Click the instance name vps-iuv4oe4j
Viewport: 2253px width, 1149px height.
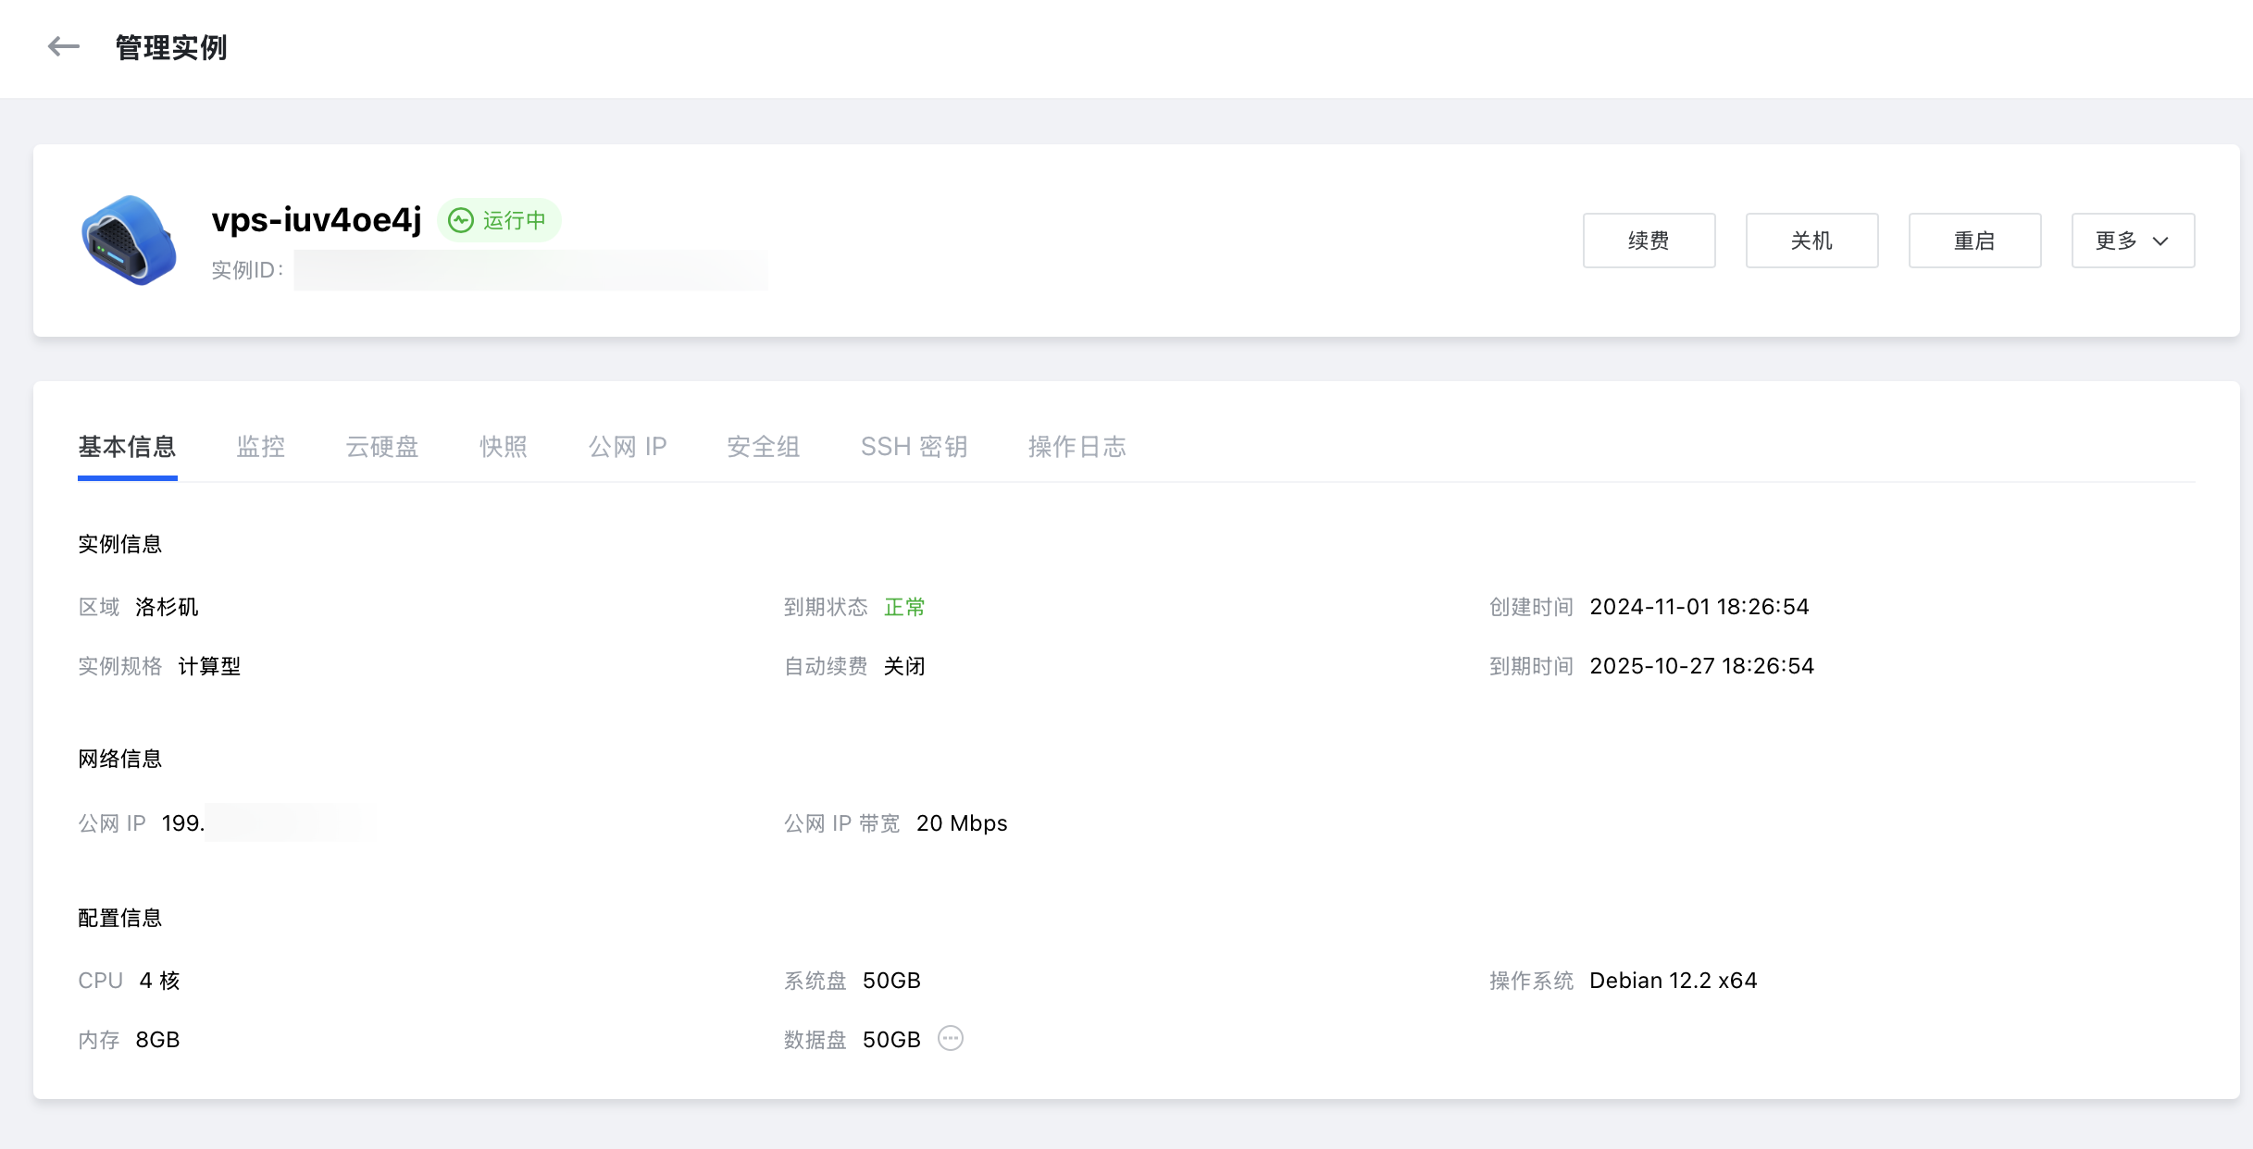point(317,220)
